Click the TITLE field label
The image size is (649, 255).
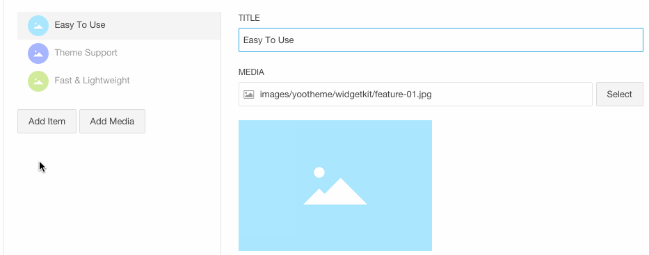pos(249,18)
